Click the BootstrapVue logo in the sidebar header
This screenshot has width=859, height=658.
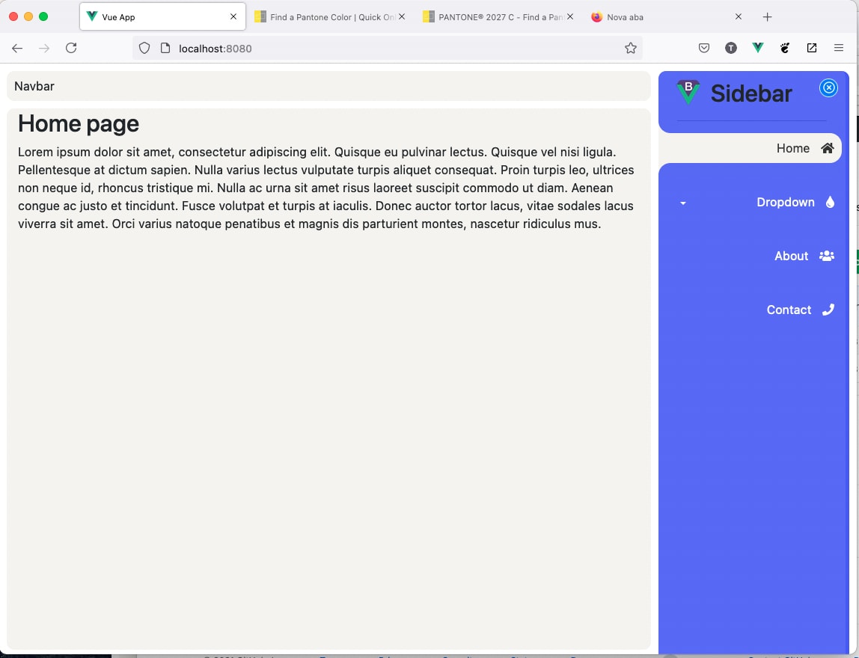pos(687,91)
